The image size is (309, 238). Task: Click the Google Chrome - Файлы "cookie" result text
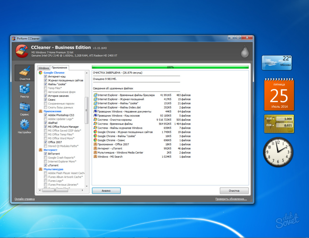(x=116, y=136)
